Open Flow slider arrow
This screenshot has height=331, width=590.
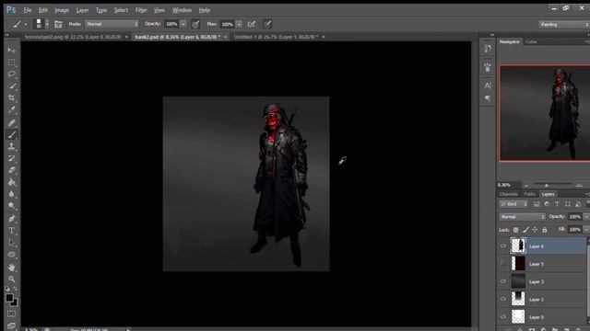click(x=239, y=25)
